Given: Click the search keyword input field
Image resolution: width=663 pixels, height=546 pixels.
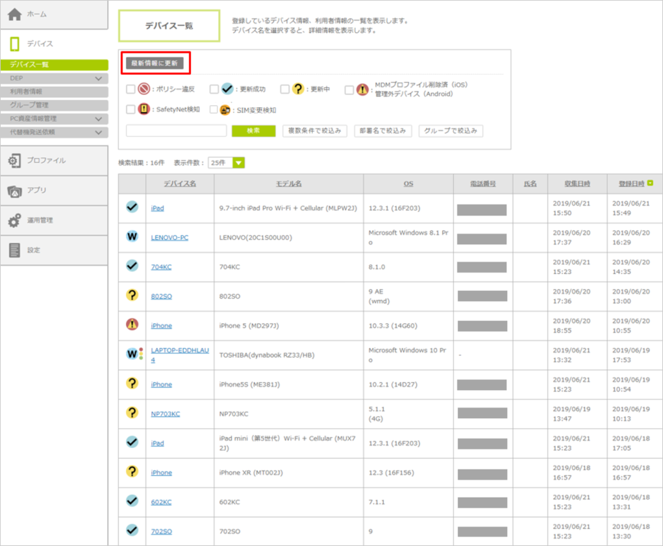Looking at the screenshot, I should pos(175,131).
